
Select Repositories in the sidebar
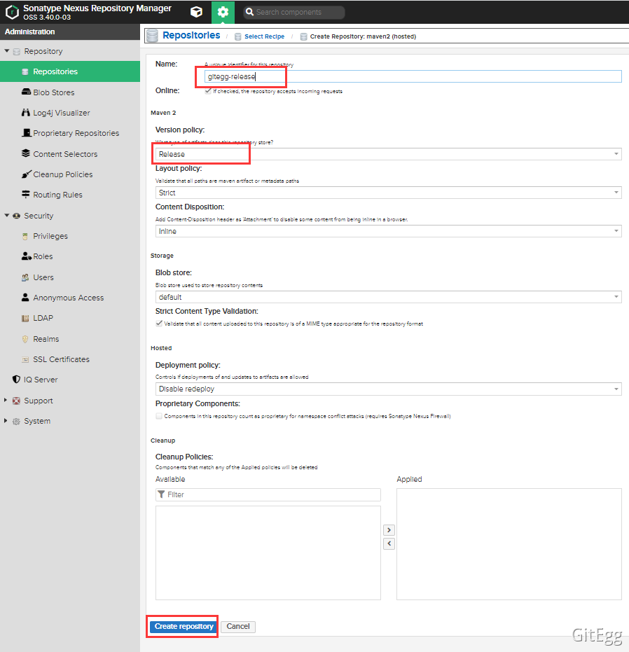click(x=70, y=71)
